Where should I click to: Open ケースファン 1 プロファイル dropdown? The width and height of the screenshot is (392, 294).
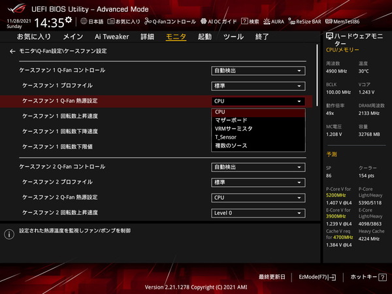point(258,86)
